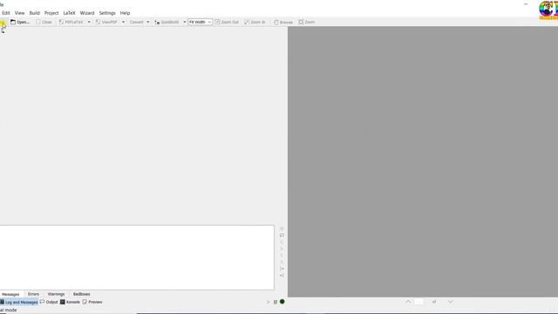Open the Edit menu

pos(6,13)
